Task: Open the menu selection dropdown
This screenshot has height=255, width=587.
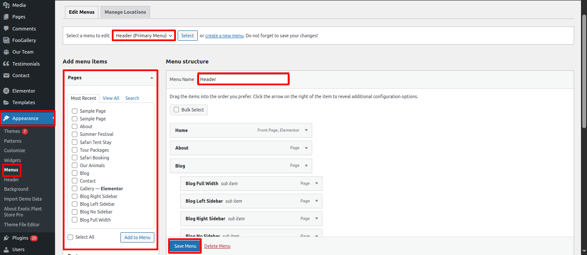Action: point(144,36)
